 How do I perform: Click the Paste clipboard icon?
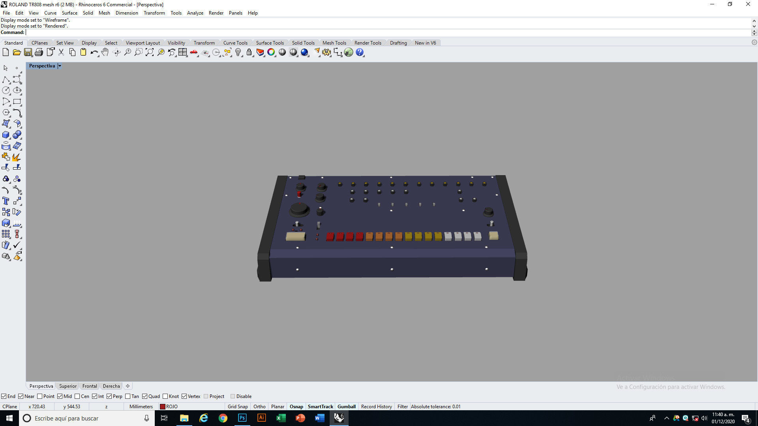(83, 52)
